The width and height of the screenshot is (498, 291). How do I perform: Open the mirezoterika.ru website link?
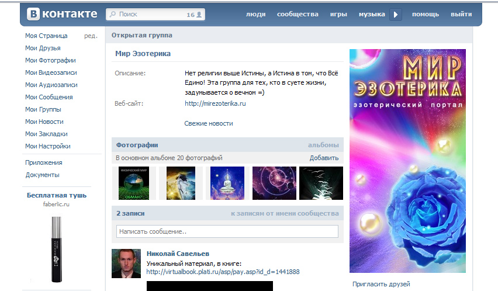click(x=215, y=103)
